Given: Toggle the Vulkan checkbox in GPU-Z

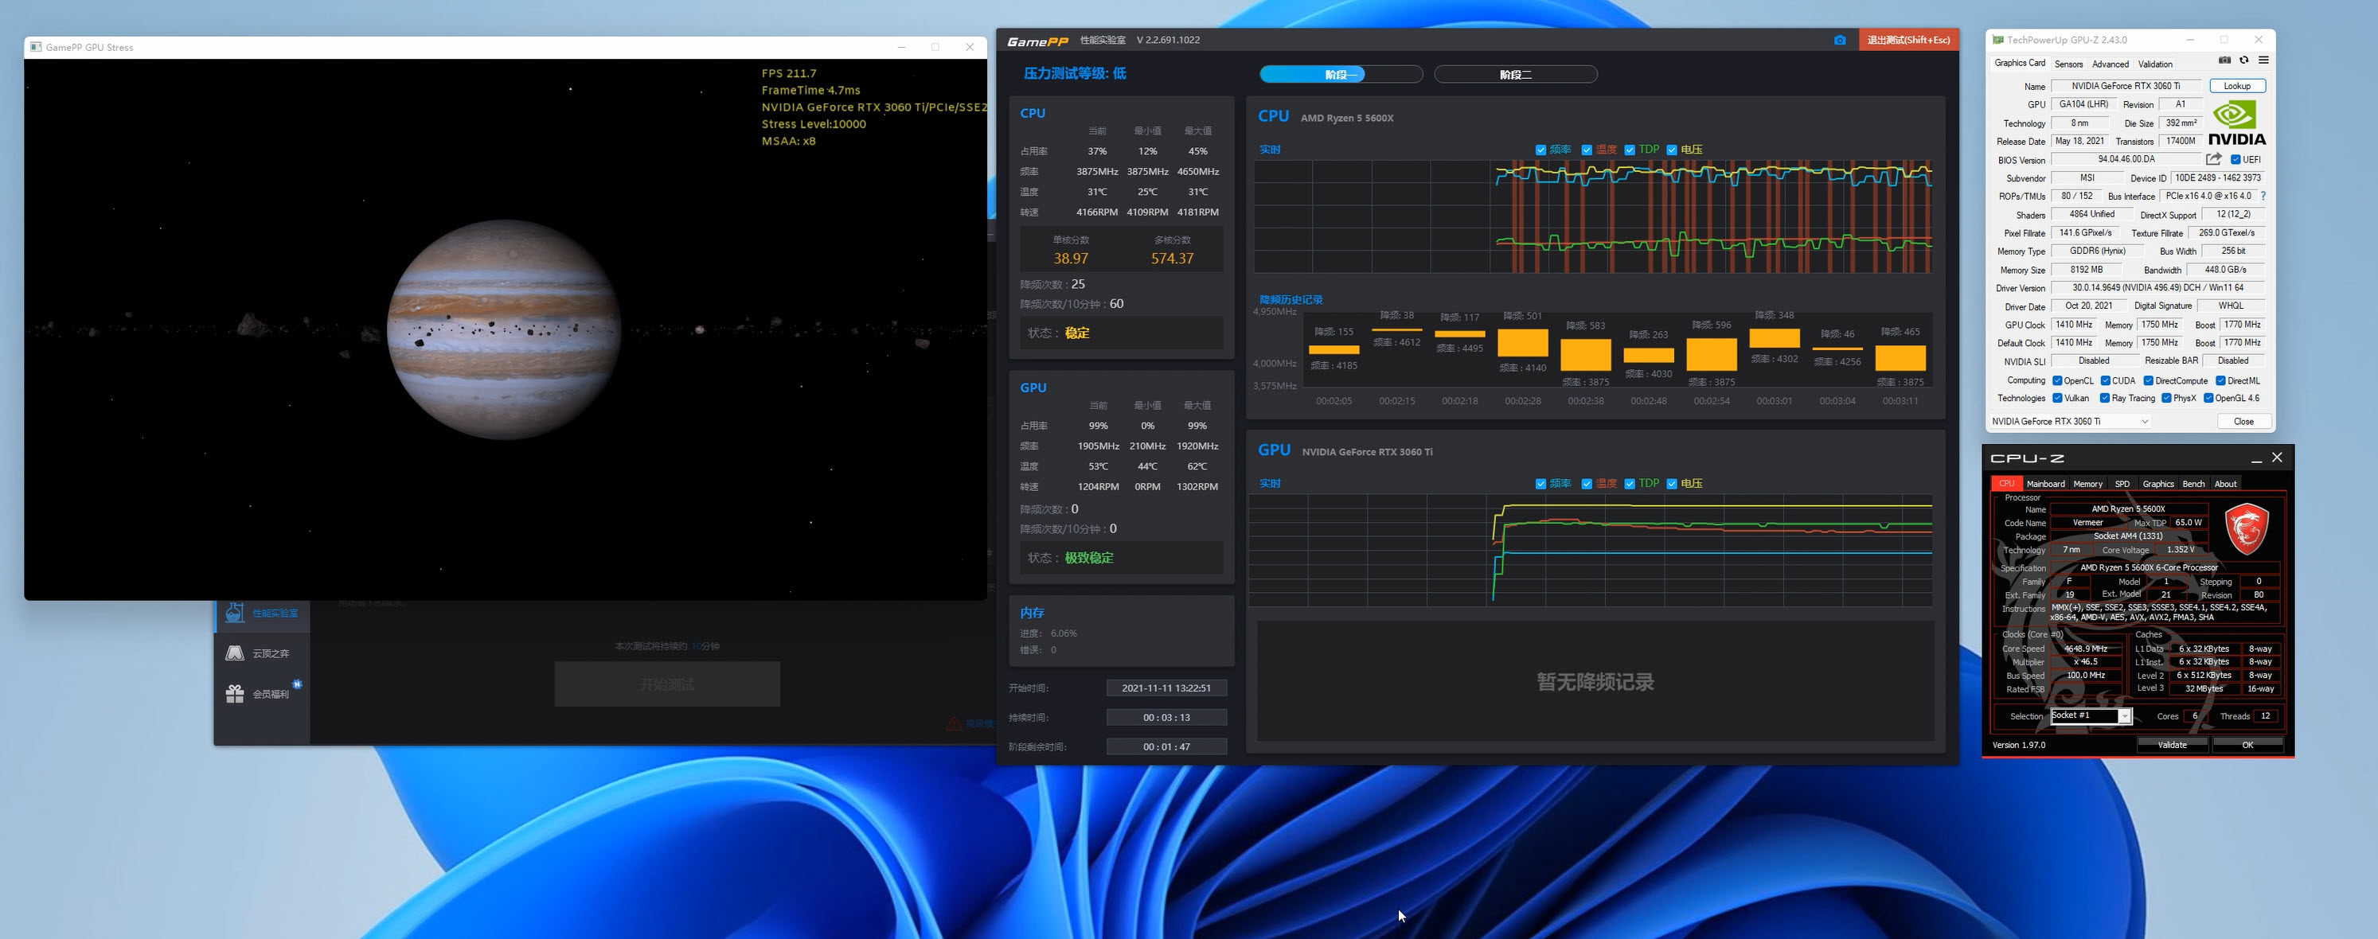Looking at the screenshot, I should point(2058,398).
